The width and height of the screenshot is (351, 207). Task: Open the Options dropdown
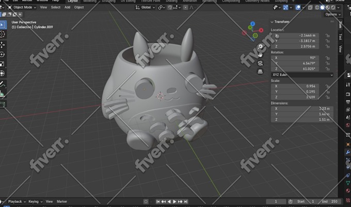tap(333, 14)
